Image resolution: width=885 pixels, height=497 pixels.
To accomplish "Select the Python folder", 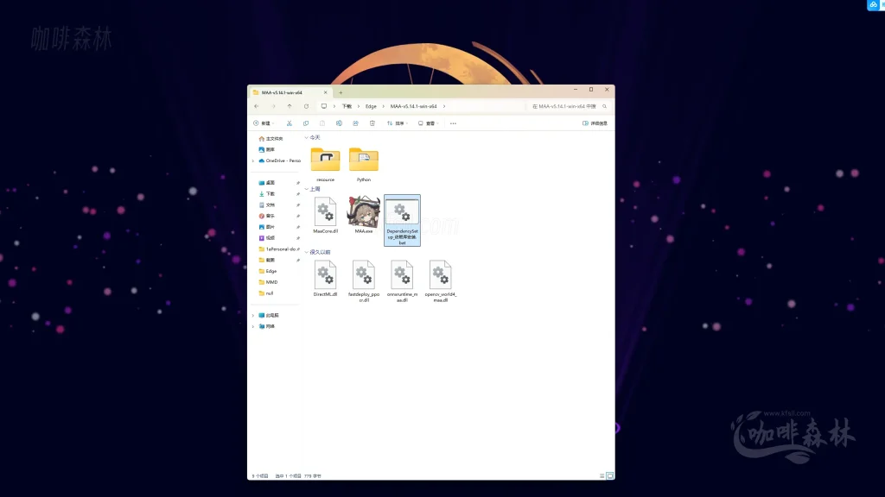I will 364,160.
